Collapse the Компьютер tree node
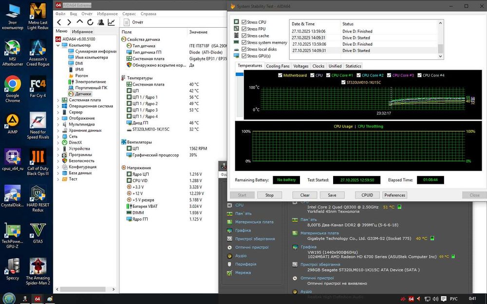This screenshot has height=304, width=487. pyautogui.click(x=58, y=45)
